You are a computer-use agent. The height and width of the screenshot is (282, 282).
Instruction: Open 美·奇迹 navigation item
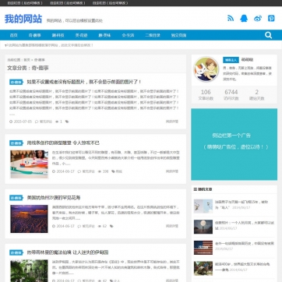81,35
